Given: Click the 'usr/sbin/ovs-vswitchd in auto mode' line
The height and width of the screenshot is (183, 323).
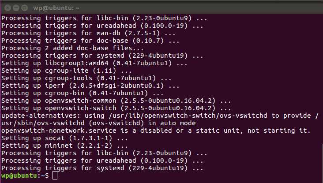Looking at the screenshot, I should click(x=98, y=123).
